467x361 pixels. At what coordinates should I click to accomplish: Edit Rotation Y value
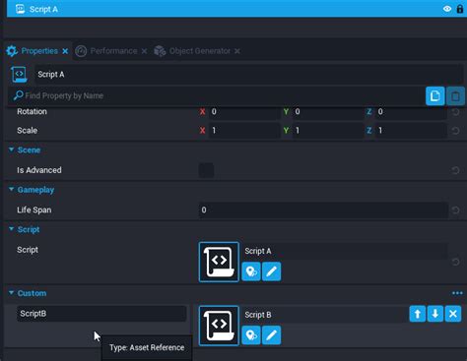click(x=328, y=112)
